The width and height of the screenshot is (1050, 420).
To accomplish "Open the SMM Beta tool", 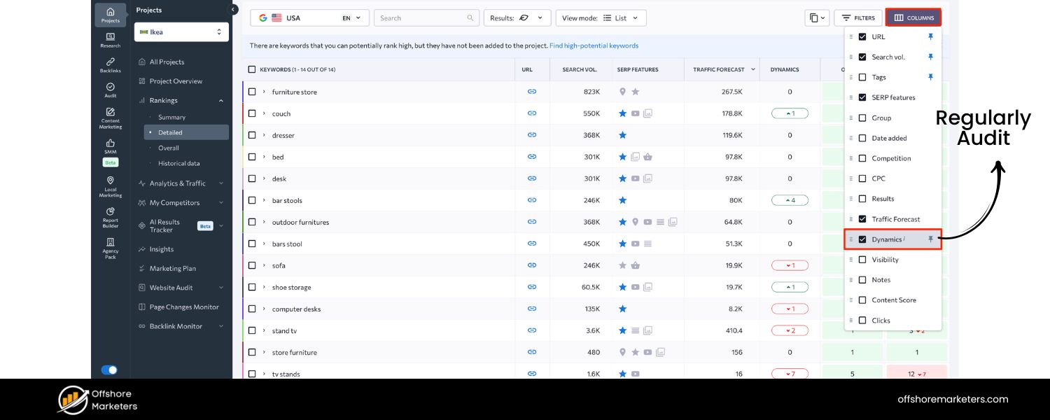I will [x=110, y=147].
